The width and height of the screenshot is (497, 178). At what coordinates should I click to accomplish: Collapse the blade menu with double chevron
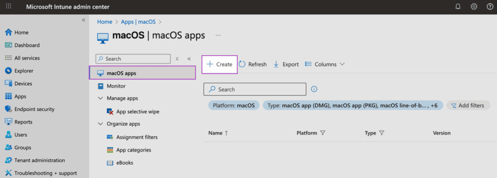189,59
